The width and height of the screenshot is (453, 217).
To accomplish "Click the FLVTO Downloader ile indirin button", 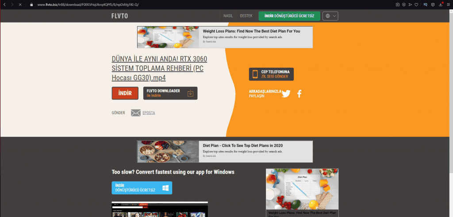I will click(x=170, y=93).
